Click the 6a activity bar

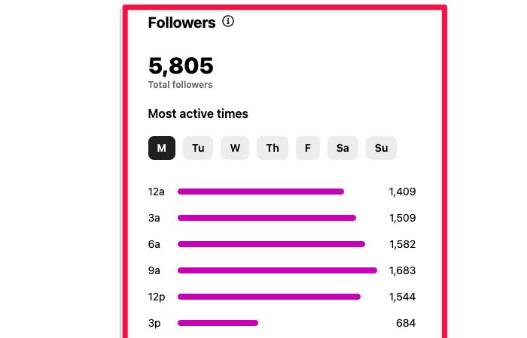pos(271,244)
